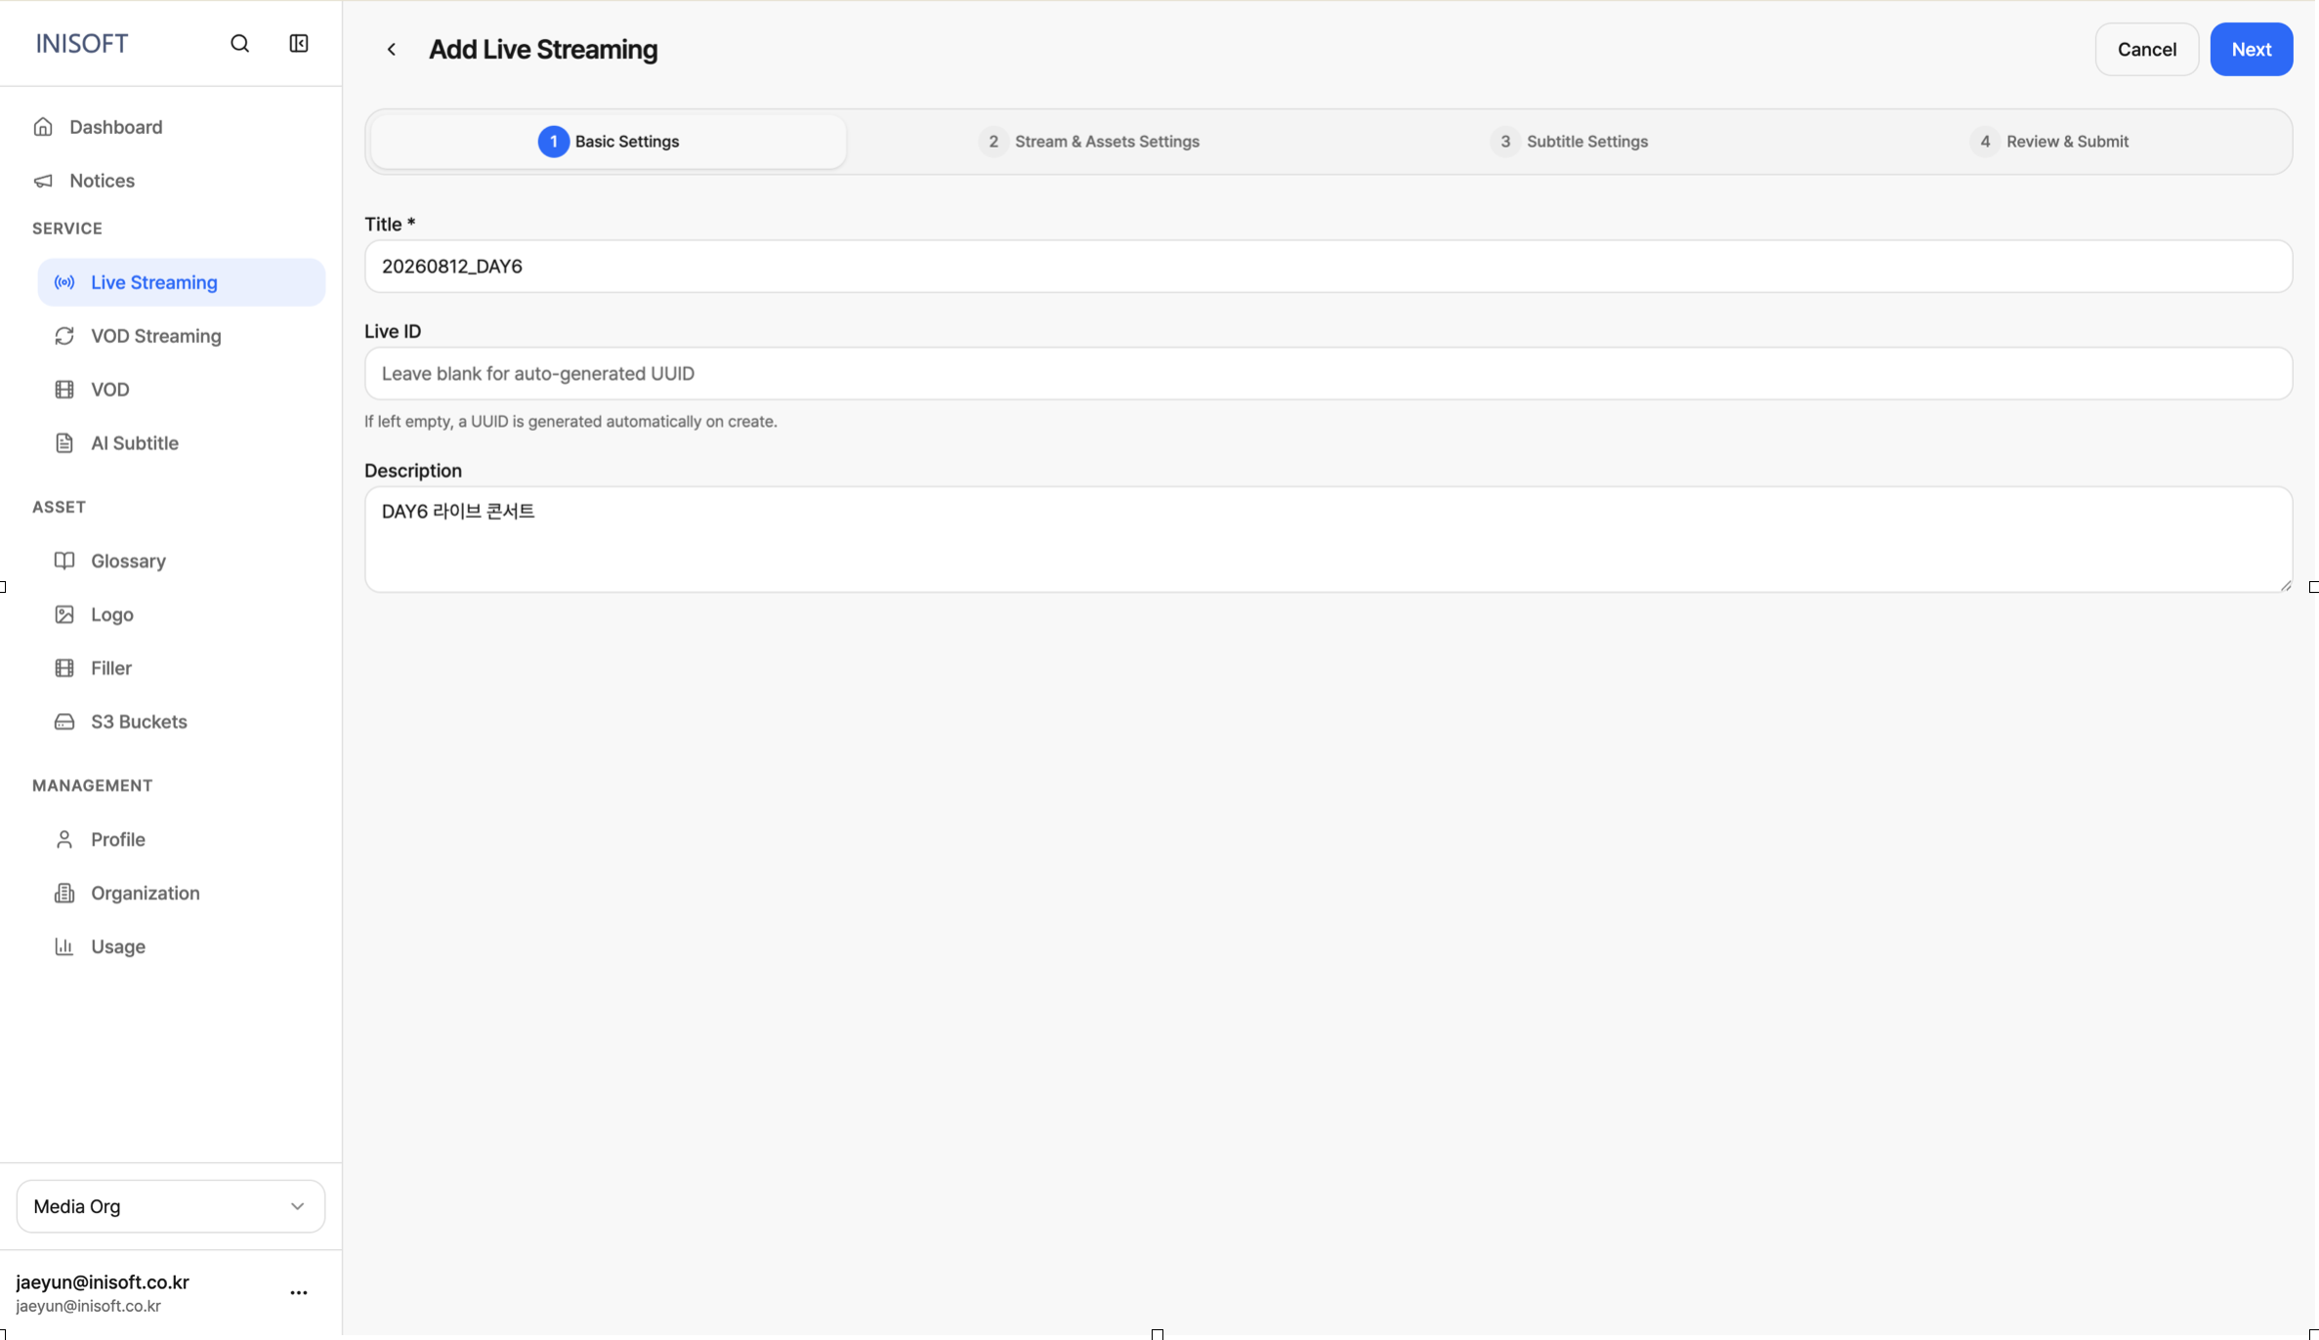Open S3 Buckets with the drive icon
This screenshot has width=2319, height=1340.
(64, 722)
